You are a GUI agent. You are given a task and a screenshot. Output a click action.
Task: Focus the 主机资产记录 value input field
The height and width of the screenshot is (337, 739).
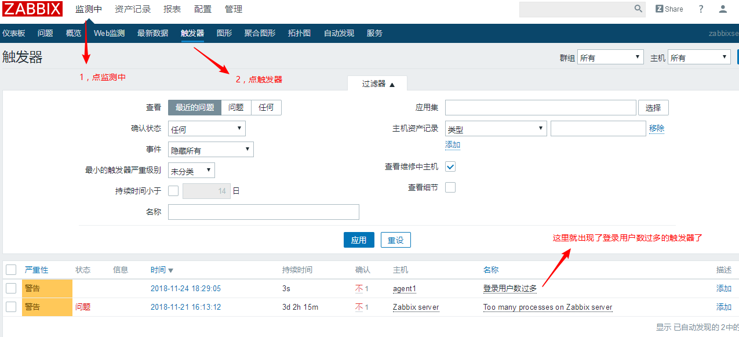598,129
